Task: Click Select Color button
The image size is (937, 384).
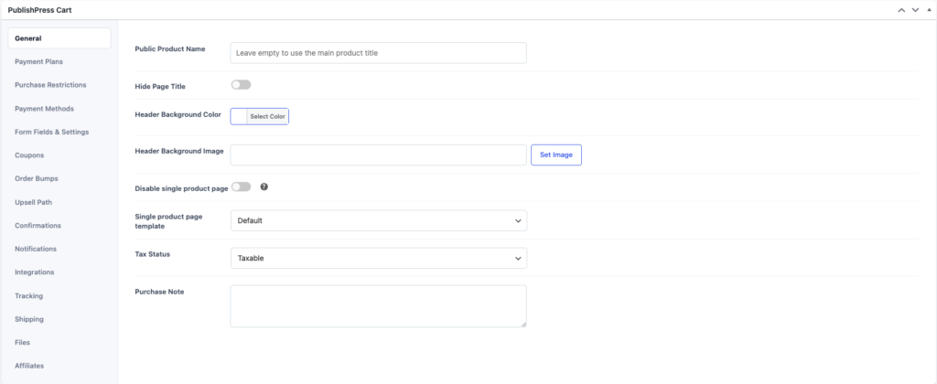Action: point(268,116)
